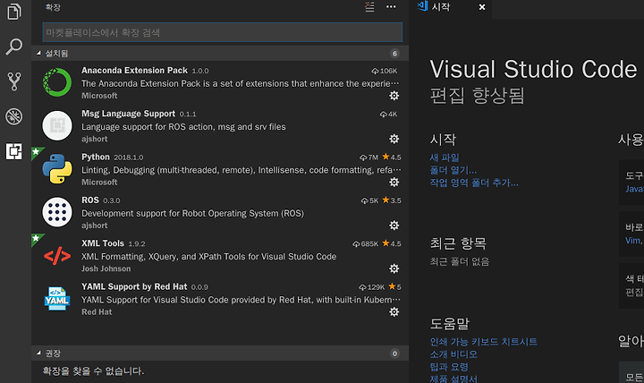Click ROS 3.5 star rating
Viewport: 644px width, 383px height.
(x=392, y=200)
